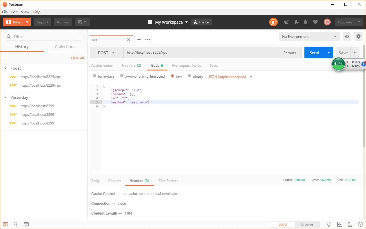
Task: Open the My Workspace dropdown
Action: pyautogui.click(x=168, y=22)
